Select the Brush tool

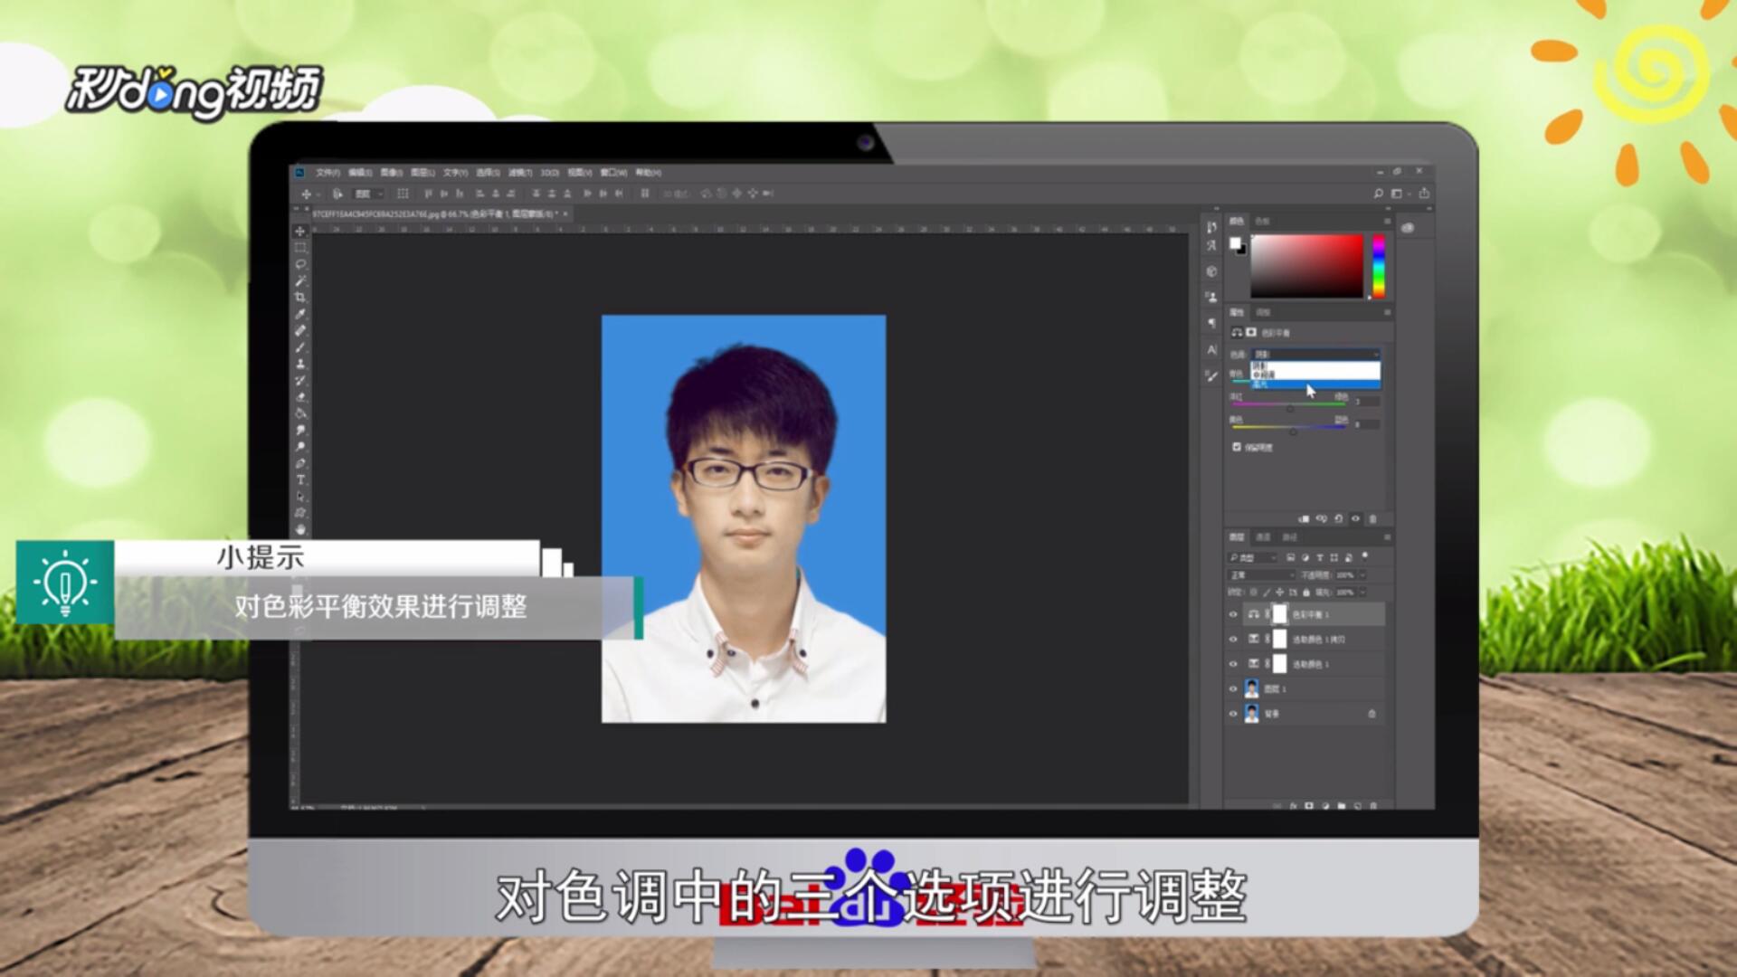300,346
